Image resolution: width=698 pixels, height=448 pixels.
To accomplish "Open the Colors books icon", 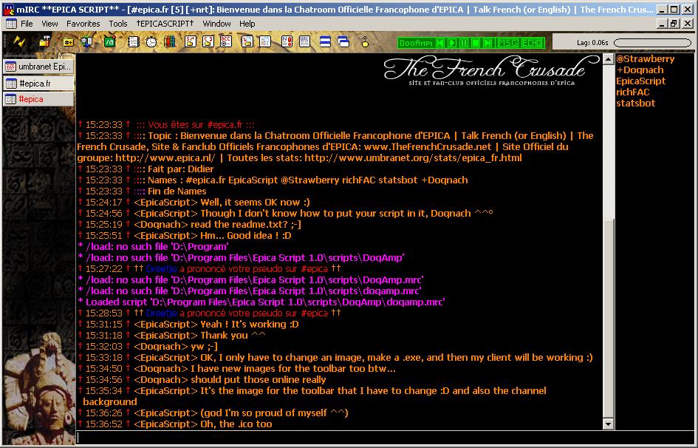I will [169, 42].
